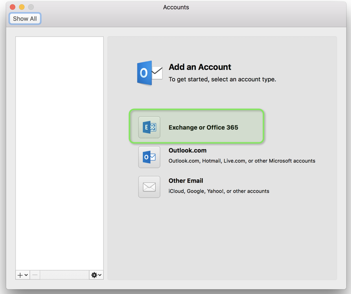Choose Exchange or Office 365 label
The width and height of the screenshot is (351, 294).
(x=203, y=127)
